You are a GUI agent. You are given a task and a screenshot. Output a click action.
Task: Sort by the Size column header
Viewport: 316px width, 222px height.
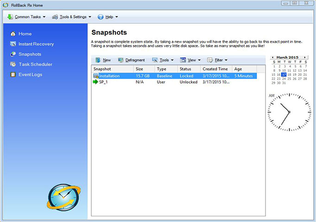tap(144, 69)
